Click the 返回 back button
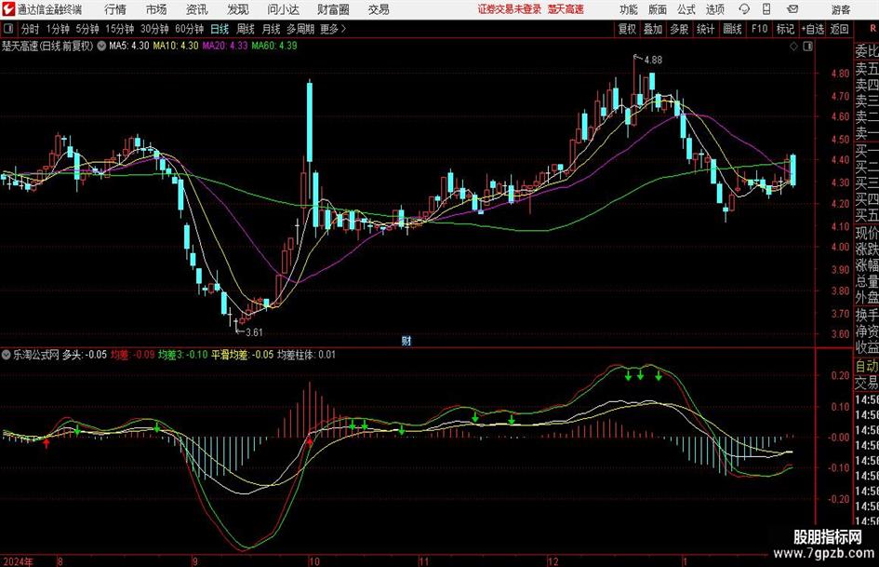The width and height of the screenshot is (879, 567). click(x=839, y=29)
